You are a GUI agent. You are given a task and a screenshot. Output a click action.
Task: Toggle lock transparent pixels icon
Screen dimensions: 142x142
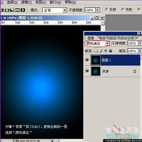(x=96, y=51)
